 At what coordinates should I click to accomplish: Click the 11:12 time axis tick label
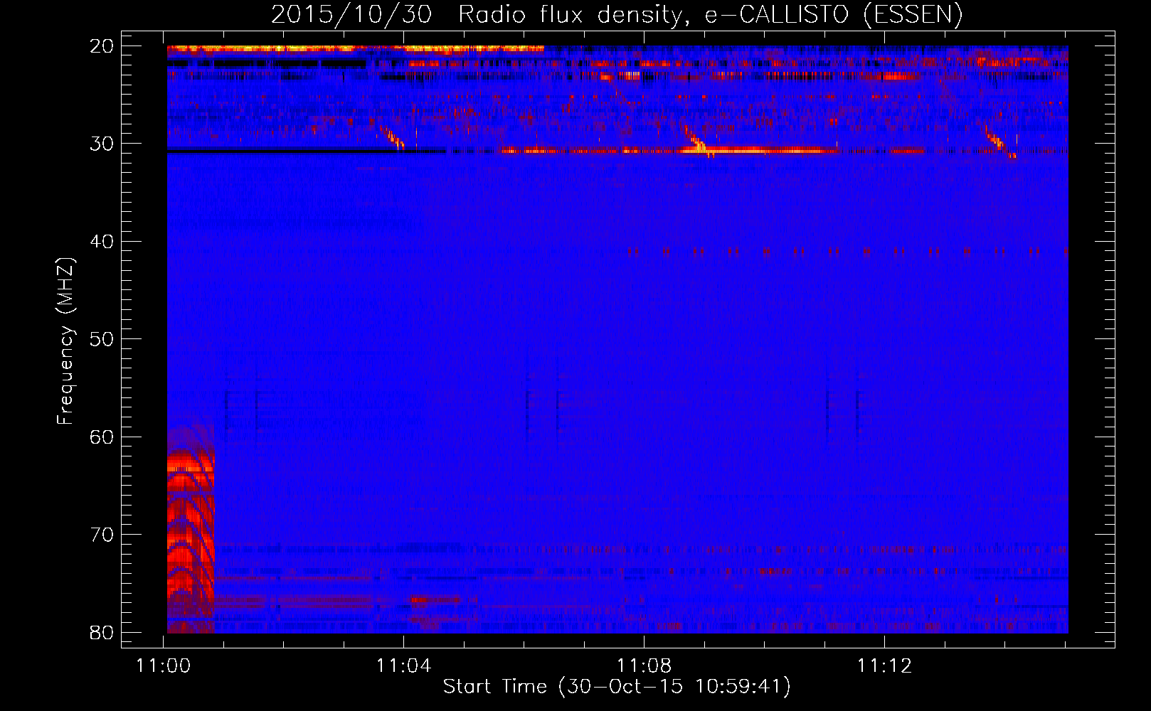tap(885, 666)
